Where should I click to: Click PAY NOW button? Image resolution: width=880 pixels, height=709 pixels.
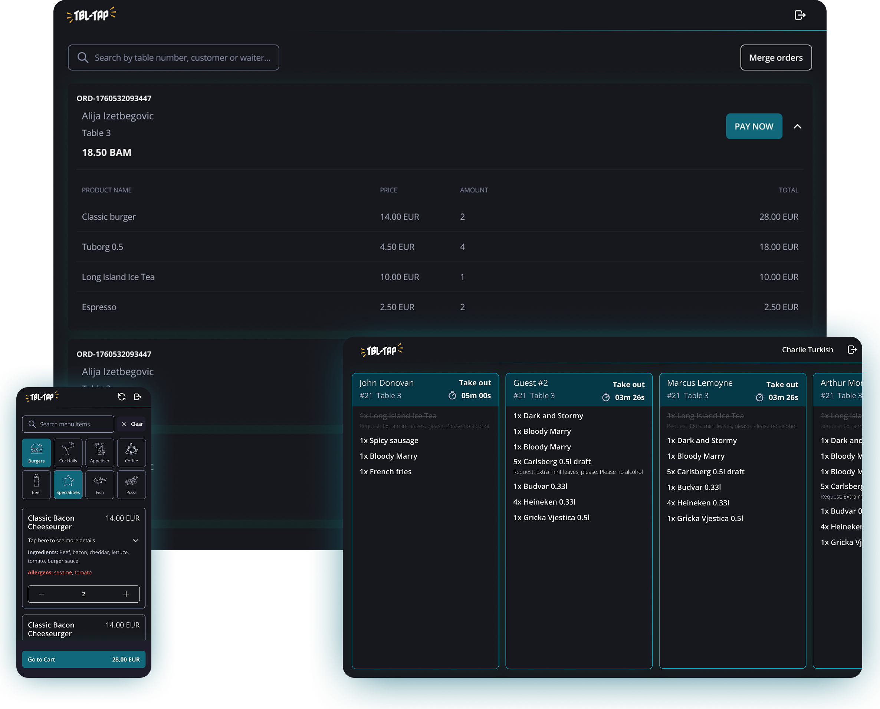tap(754, 126)
